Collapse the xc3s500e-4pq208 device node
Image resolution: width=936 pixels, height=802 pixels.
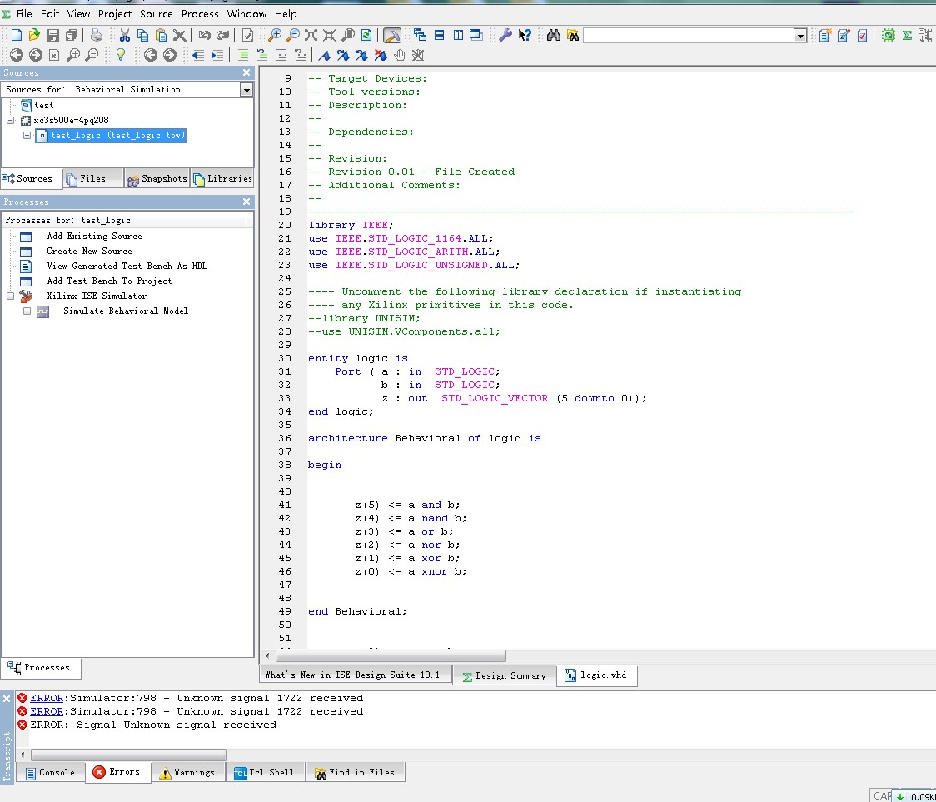[12, 120]
